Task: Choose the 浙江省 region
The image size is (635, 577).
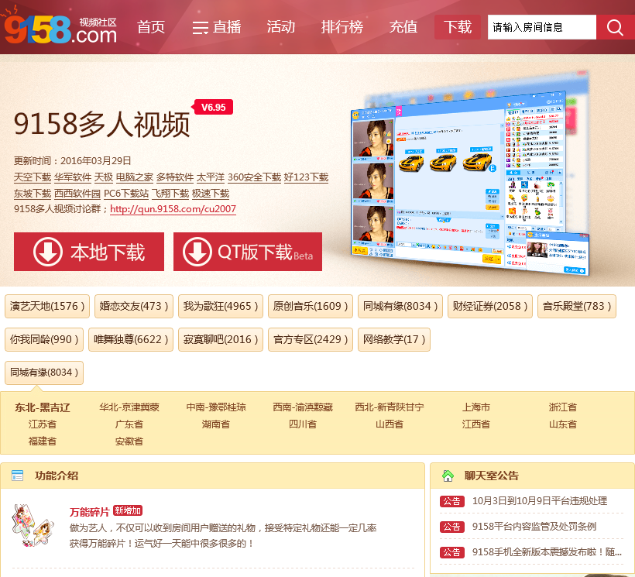Action: pyautogui.click(x=563, y=407)
